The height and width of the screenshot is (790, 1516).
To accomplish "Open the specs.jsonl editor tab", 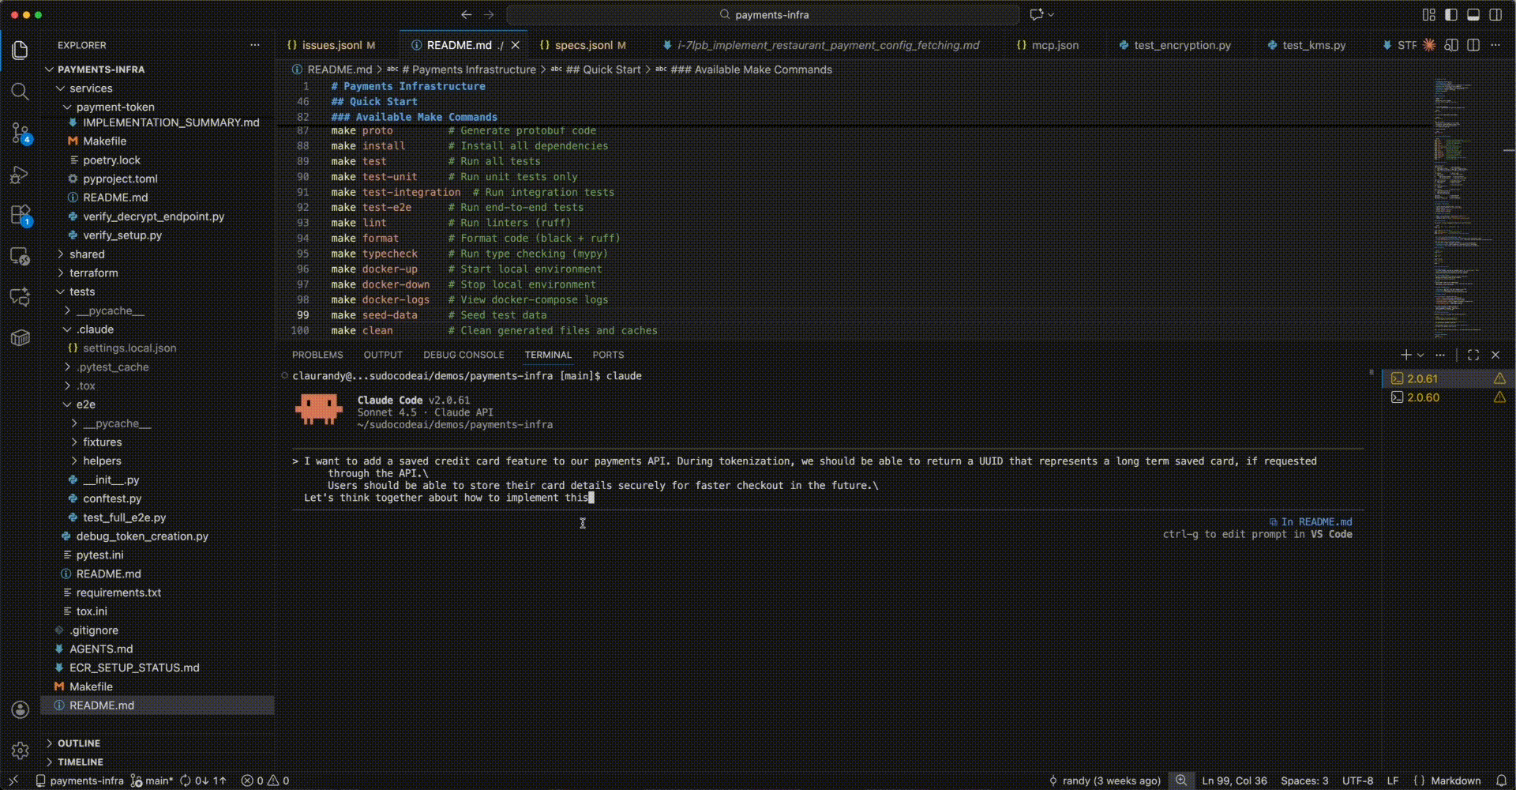I will click(583, 45).
